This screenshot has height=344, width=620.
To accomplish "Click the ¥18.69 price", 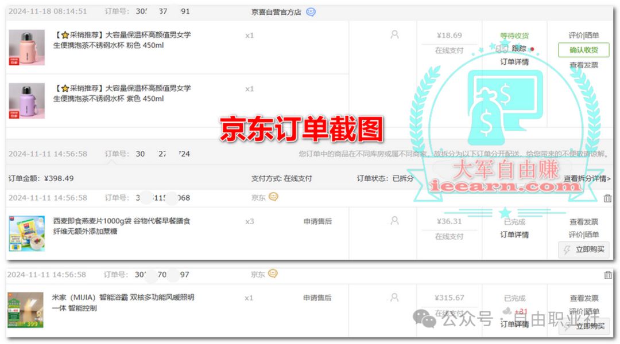I will coord(449,35).
